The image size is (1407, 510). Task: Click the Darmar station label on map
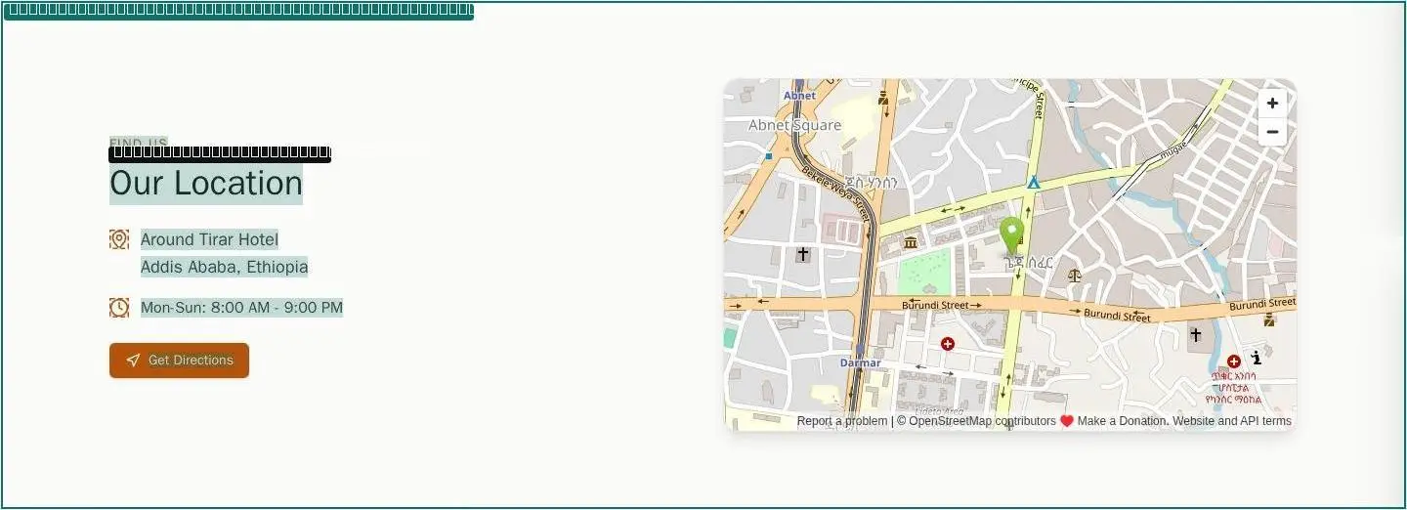click(x=861, y=362)
